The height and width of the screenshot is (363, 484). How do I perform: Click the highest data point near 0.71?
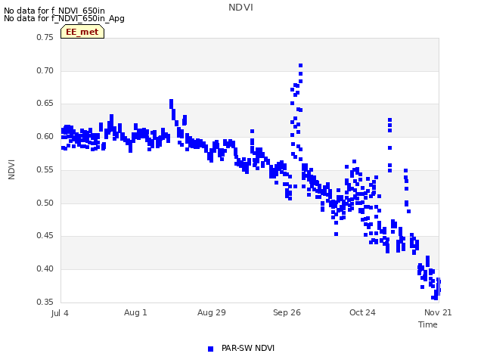301,66
